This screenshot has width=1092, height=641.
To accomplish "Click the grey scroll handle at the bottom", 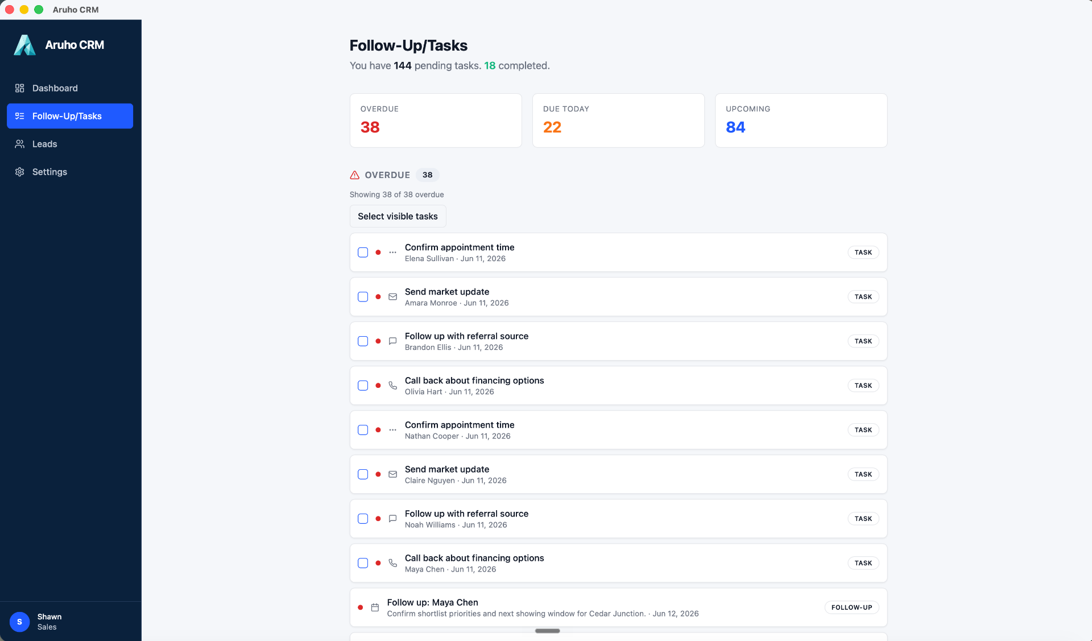I will point(548,631).
